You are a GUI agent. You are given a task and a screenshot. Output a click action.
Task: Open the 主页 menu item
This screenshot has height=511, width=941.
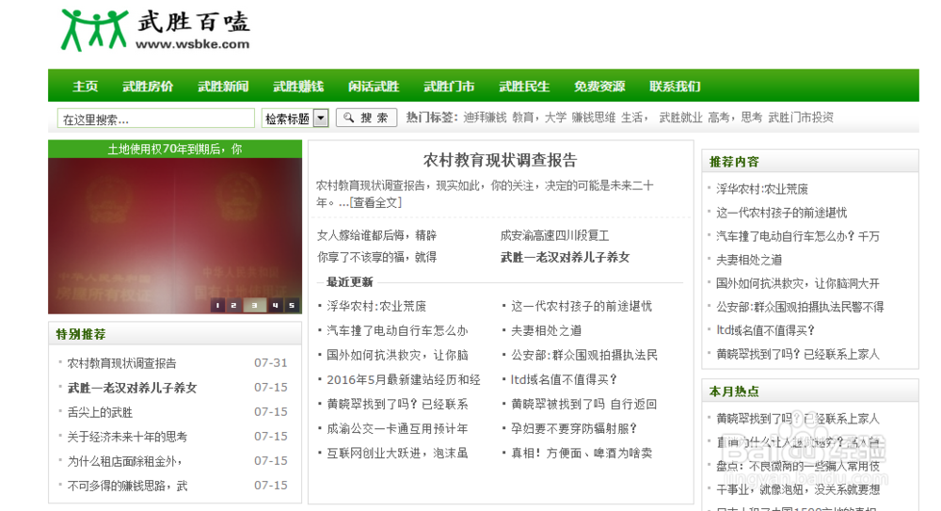(86, 87)
